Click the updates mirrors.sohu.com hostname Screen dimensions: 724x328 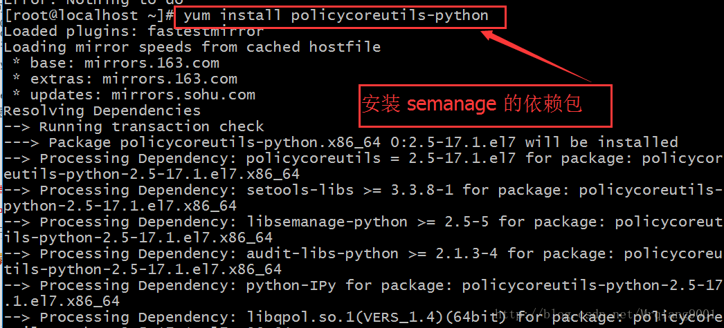pos(183,95)
